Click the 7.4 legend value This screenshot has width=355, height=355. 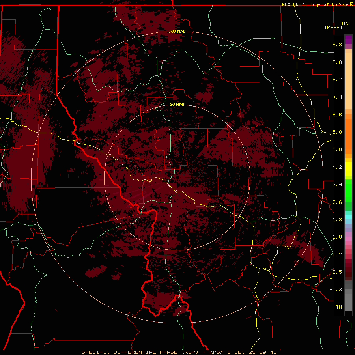pos(337,97)
